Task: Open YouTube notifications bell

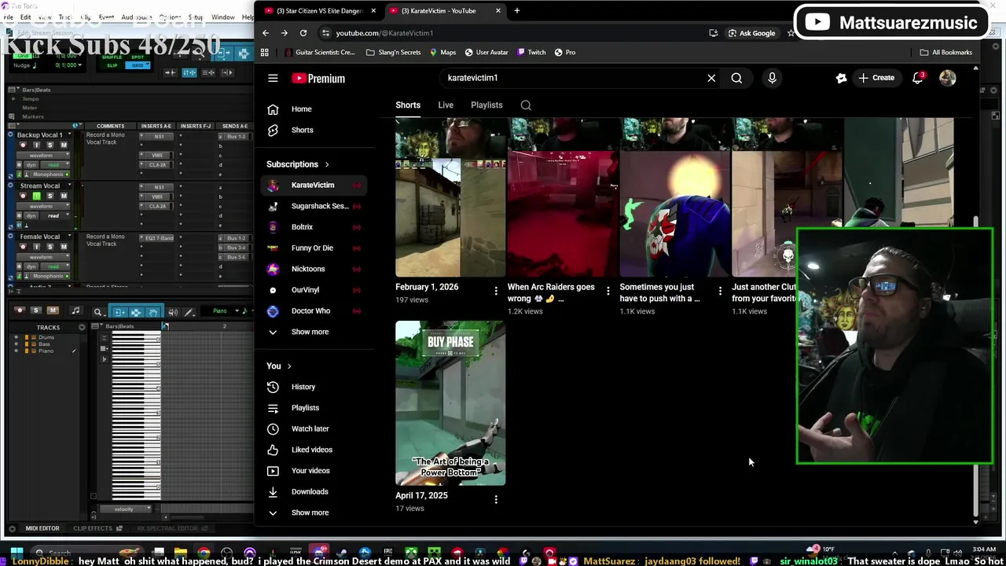Action: pyautogui.click(x=917, y=78)
